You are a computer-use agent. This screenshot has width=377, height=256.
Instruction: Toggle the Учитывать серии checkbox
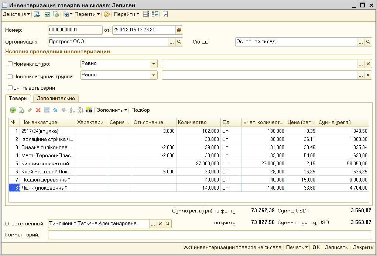[10, 88]
